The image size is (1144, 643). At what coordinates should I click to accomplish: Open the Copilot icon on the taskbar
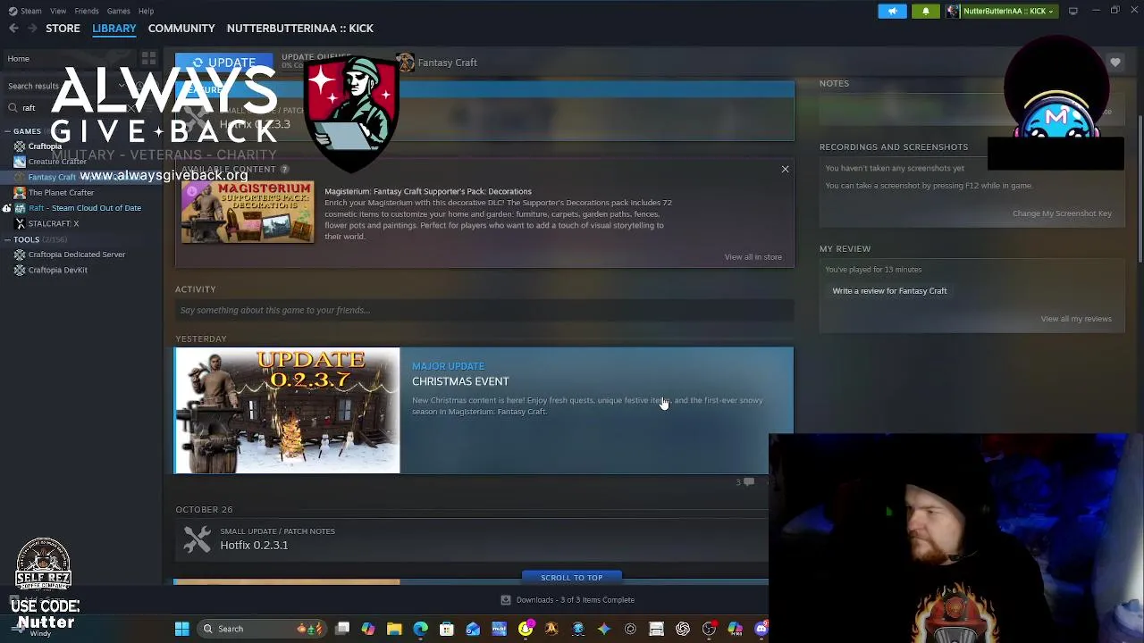point(368,629)
